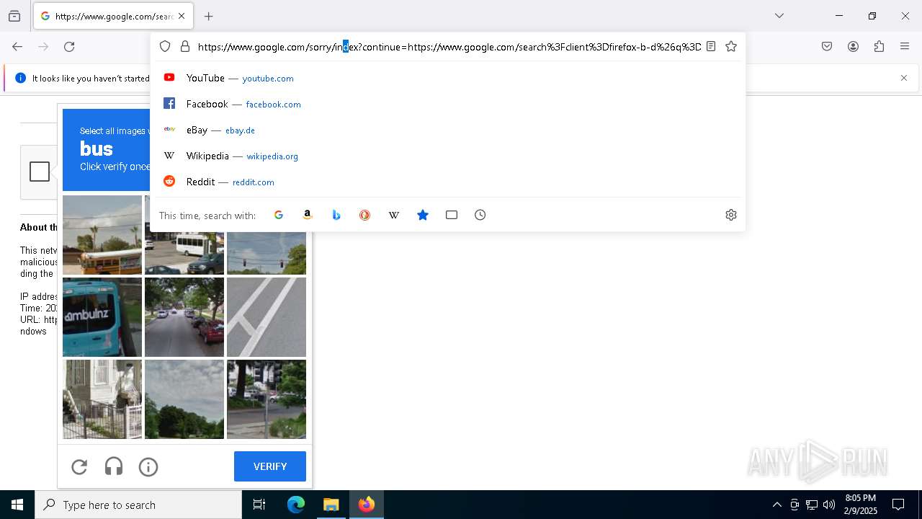The width and height of the screenshot is (922, 519).
Task: Open the Save to Pocket icon
Action: tap(827, 47)
